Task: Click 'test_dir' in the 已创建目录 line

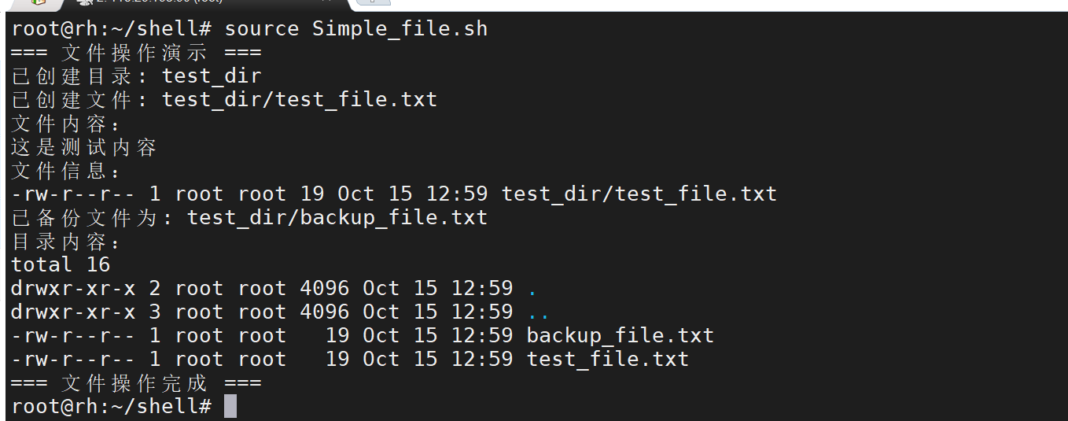Action: (212, 76)
